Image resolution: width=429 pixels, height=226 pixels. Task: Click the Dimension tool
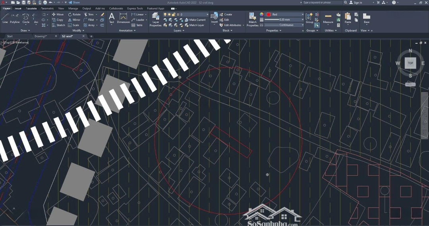[x=123, y=18]
